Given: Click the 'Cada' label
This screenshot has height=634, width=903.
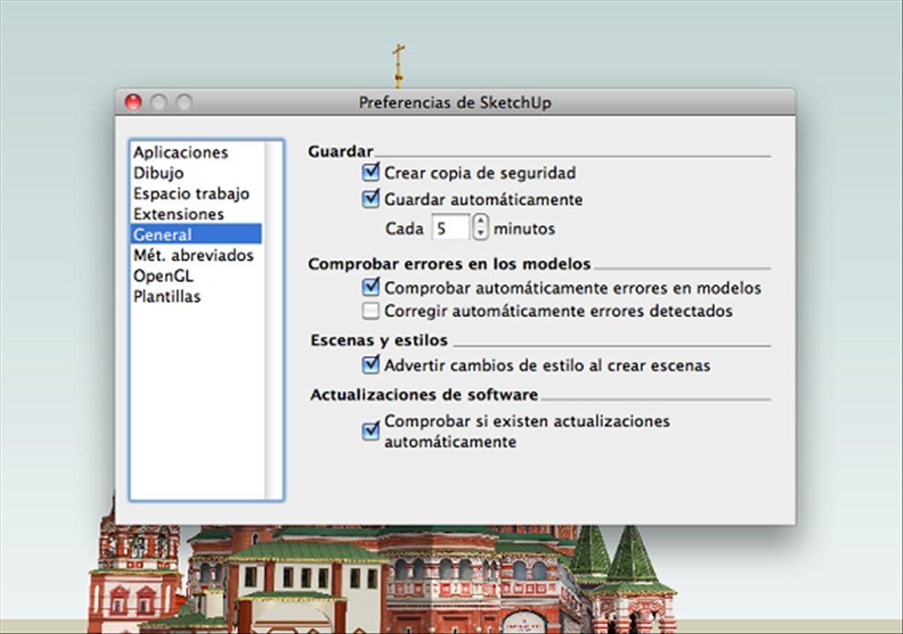Looking at the screenshot, I should (404, 229).
